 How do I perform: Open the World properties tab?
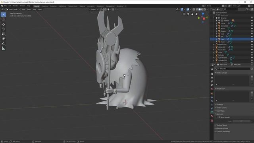click(212, 89)
